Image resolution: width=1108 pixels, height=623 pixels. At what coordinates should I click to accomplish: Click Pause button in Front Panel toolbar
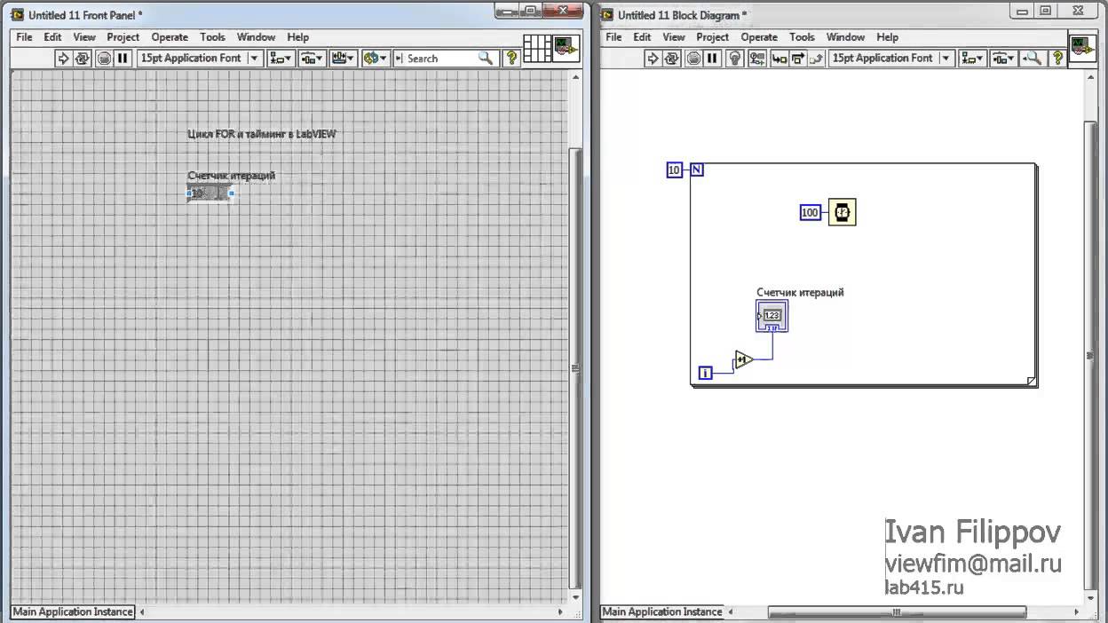123,59
